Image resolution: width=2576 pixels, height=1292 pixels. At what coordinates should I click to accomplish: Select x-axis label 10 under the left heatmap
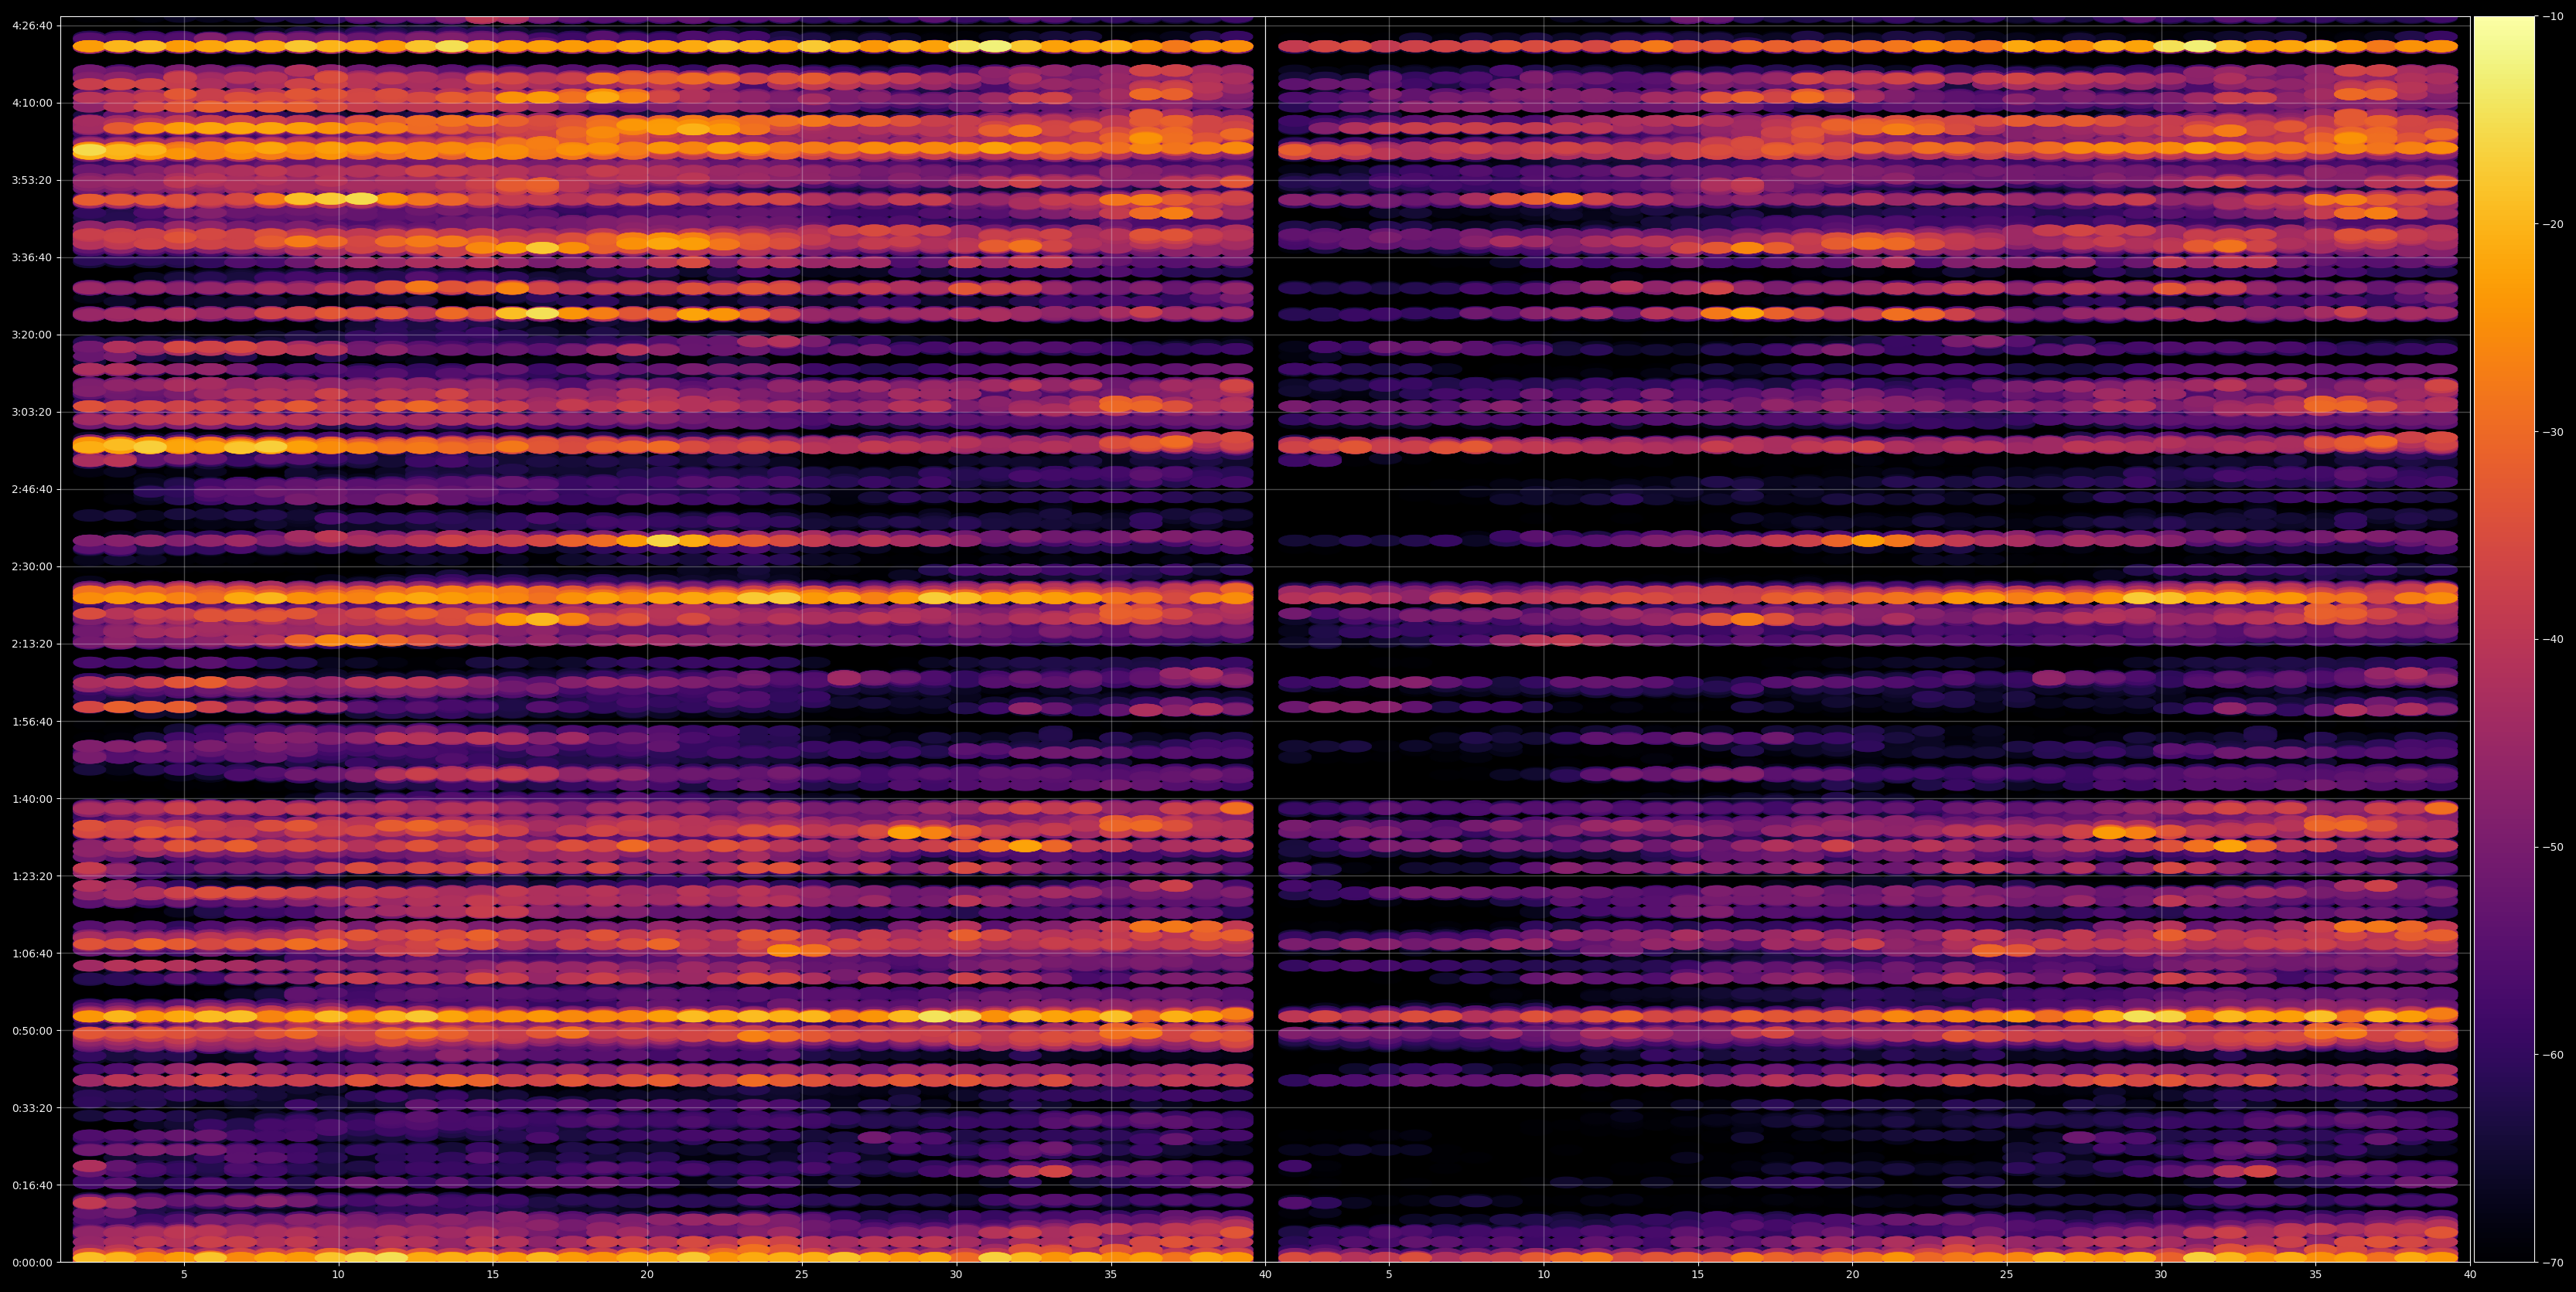pos(338,1275)
